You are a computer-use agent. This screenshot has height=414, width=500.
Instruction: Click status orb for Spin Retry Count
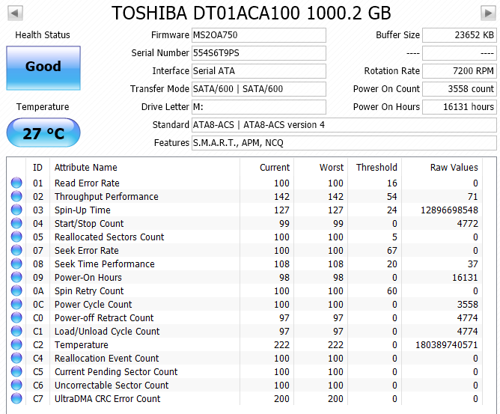point(16,290)
